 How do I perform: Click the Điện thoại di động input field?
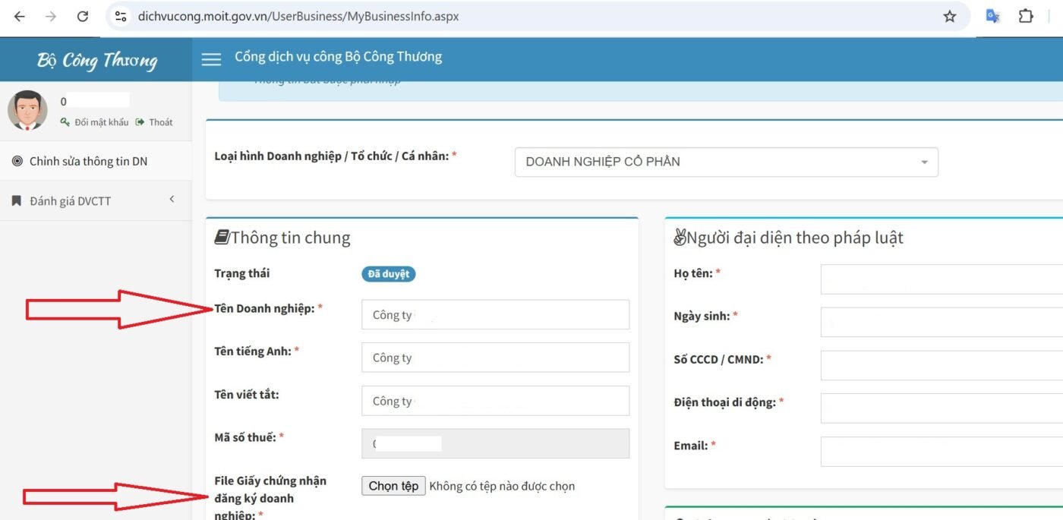pyautogui.click(x=942, y=408)
